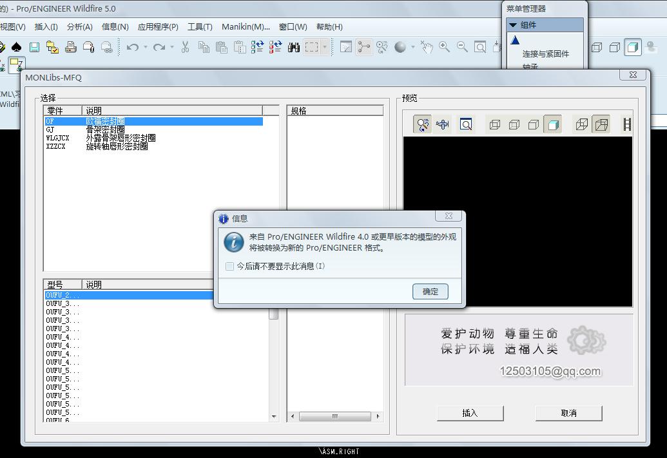Select 连接与紧固件 in Menu Manager
This screenshot has height=458, width=667.
545,54
